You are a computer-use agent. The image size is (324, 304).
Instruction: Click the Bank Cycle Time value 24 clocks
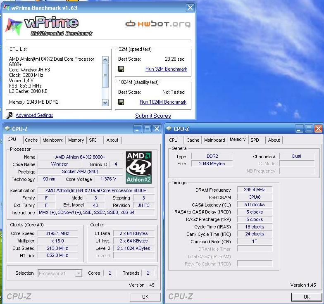255,234
